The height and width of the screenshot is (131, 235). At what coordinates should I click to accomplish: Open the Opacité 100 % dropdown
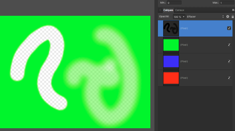(179, 17)
